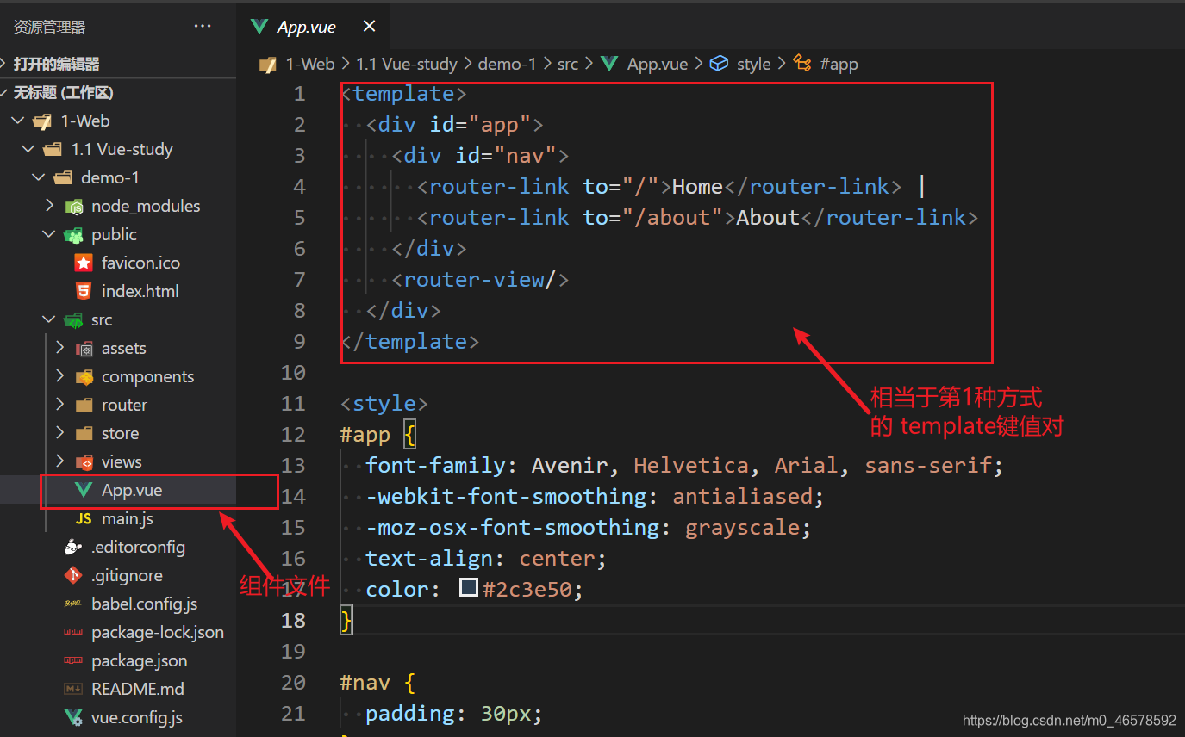Viewport: 1185px width, 737px height.
Task: Click the 1.1 Vue-study folder icon
Action: (x=53, y=149)
